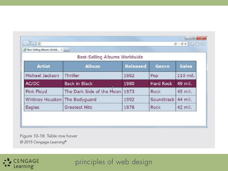Click the Back in Black cell
Image resolution: width=228 pixels, height=171 pixels.
point(93,84)
